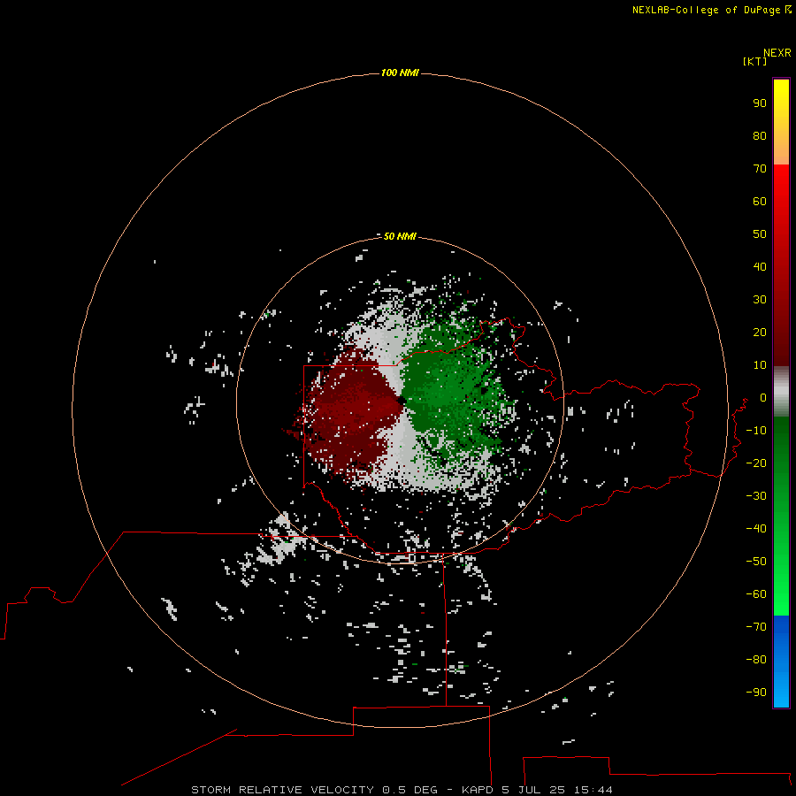This screenshot has height=796, width=796.
Task: Click the 50 NMI range ring label
Action: click(x=400, y=236)
